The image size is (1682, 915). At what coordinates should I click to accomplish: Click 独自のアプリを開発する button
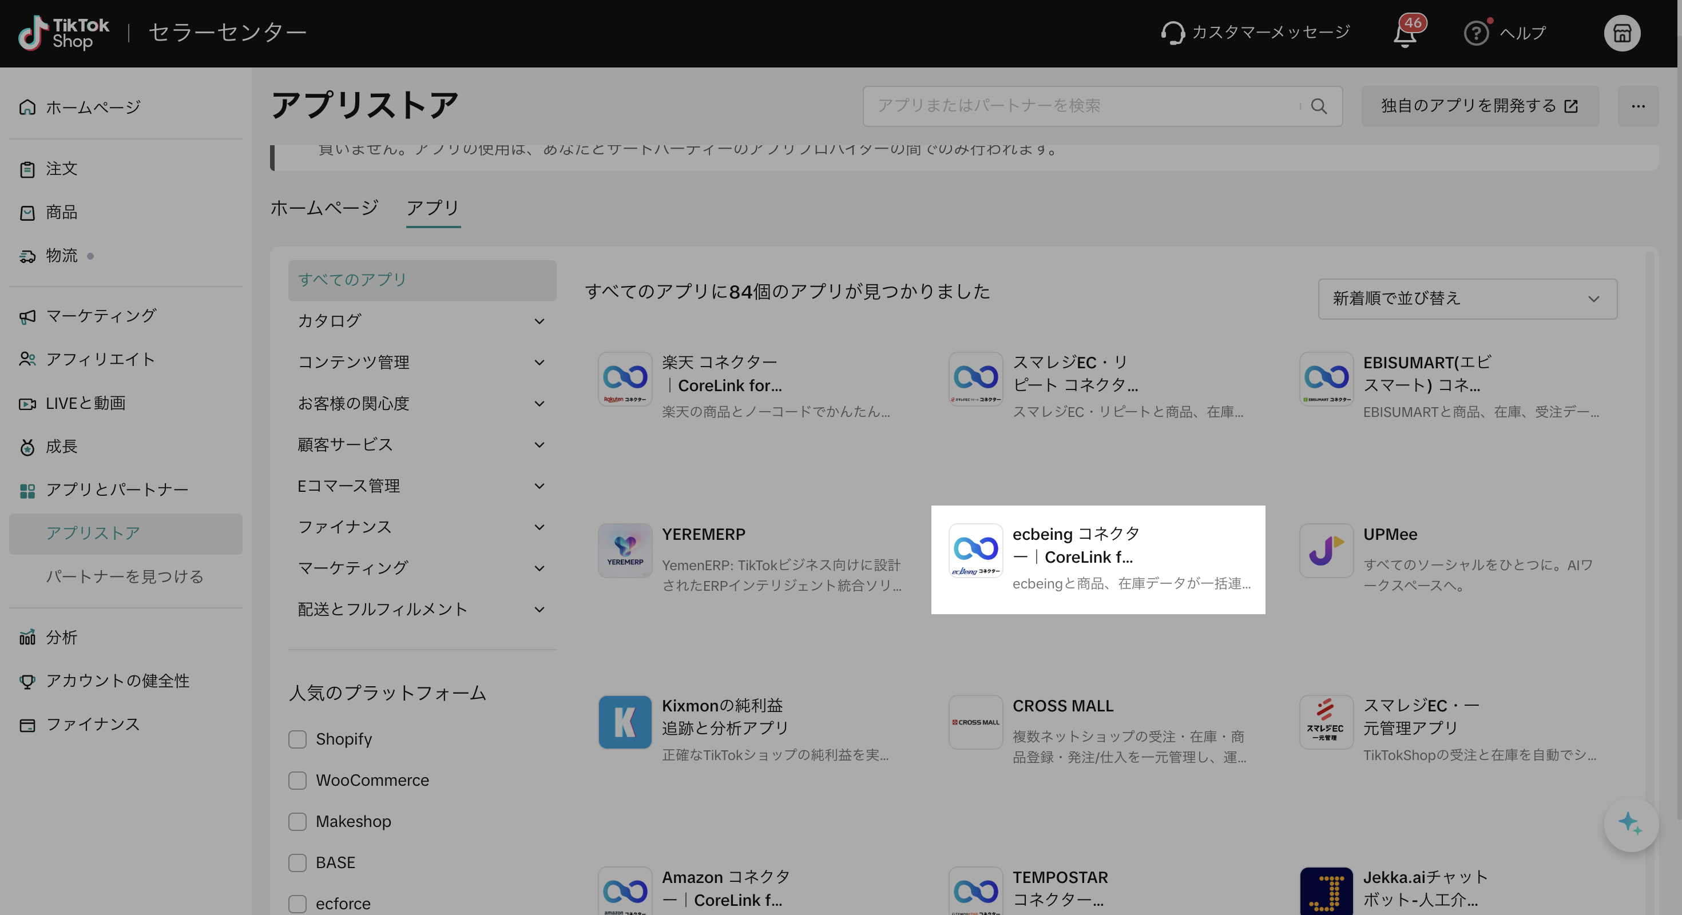point(1479,106)
